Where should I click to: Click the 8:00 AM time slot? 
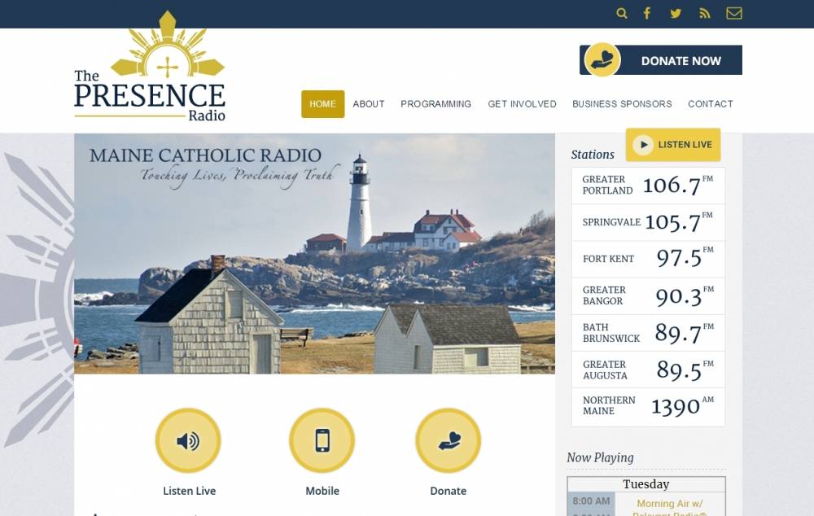click(x=591, y=501)
